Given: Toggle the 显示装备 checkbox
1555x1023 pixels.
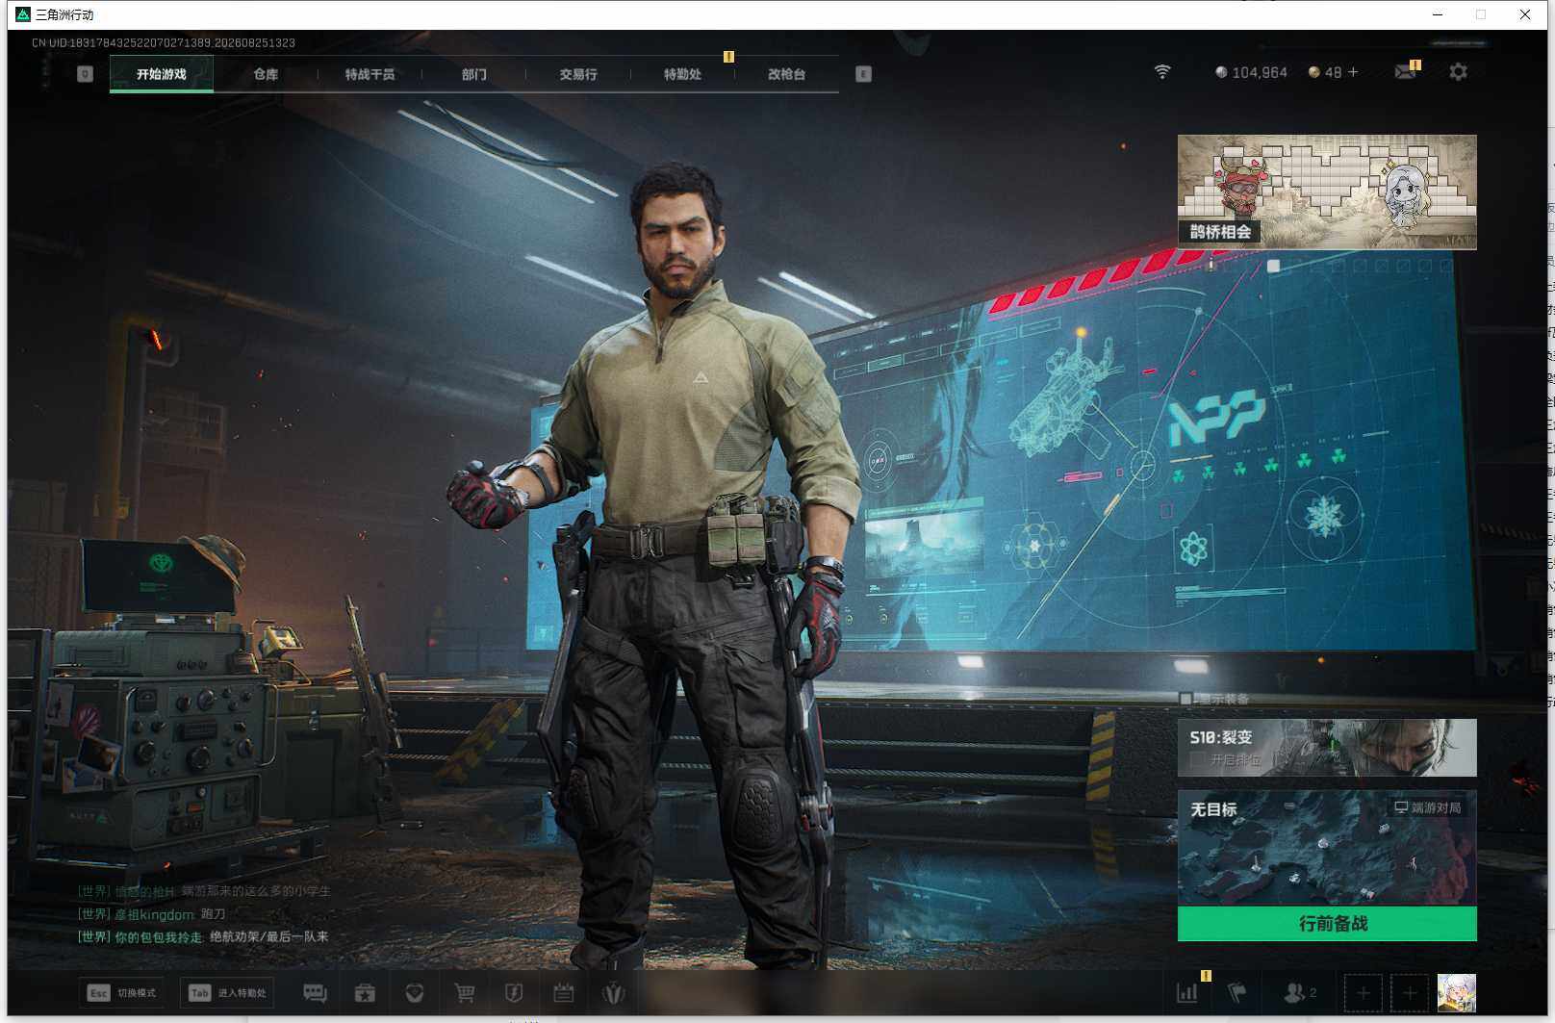Looking at the screenshot, I should point(1186,699).
